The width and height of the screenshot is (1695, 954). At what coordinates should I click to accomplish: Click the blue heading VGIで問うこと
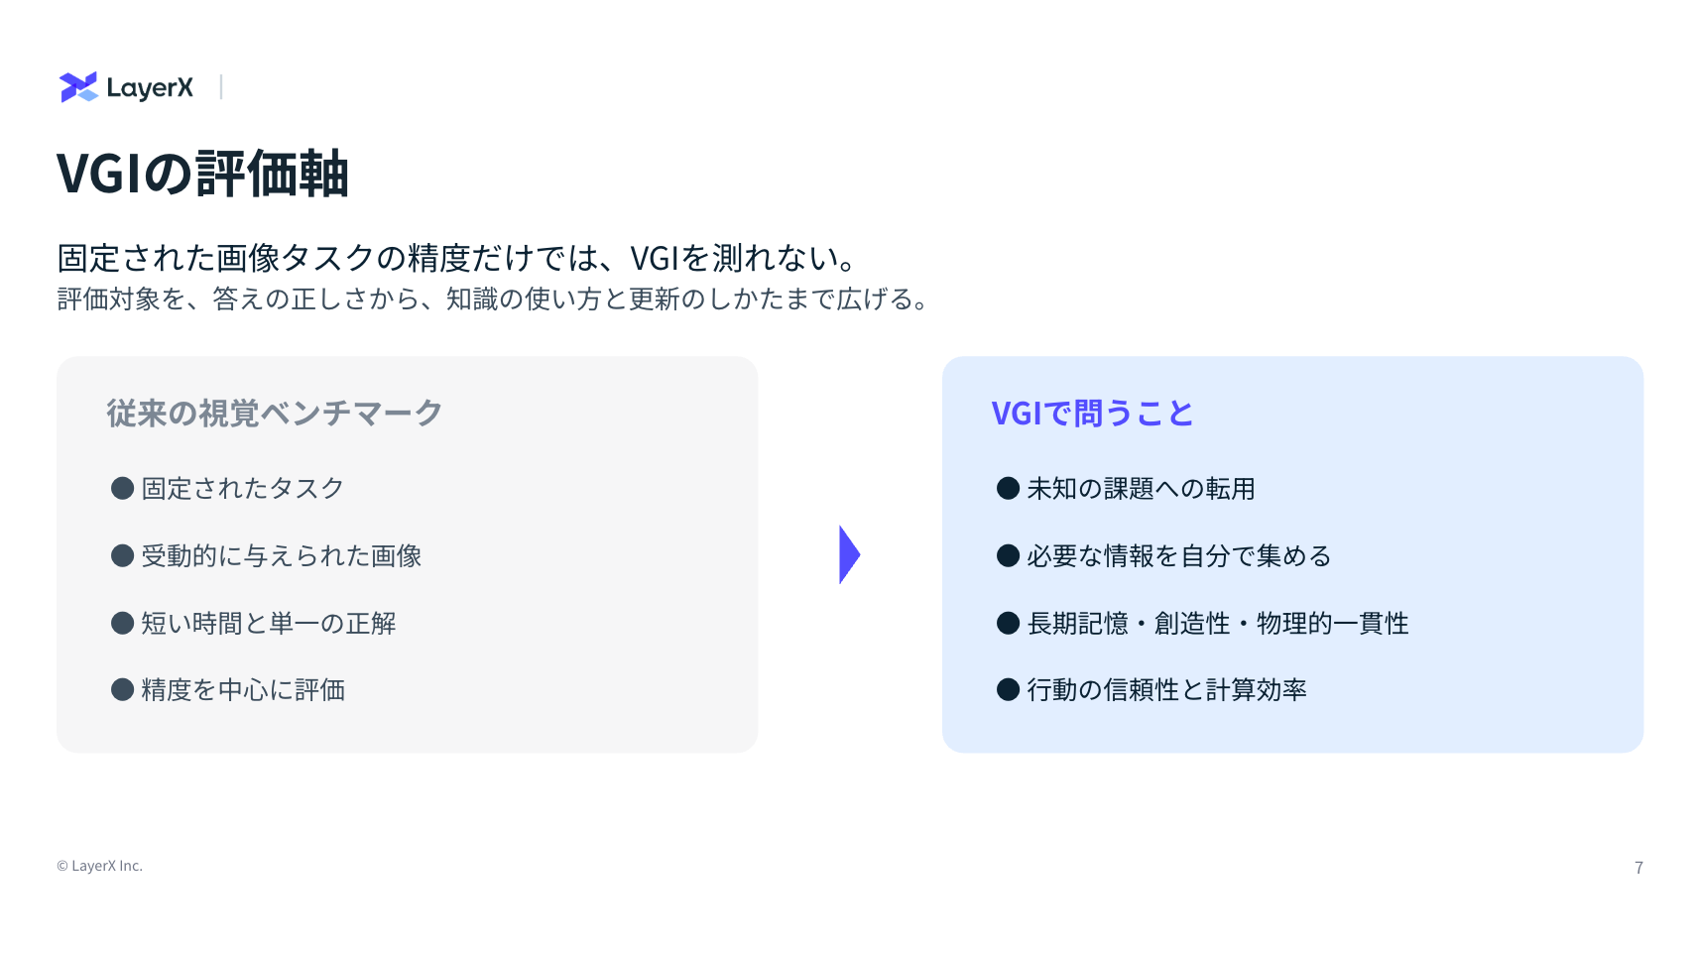pyautogui.click(x=1092, y=413)
